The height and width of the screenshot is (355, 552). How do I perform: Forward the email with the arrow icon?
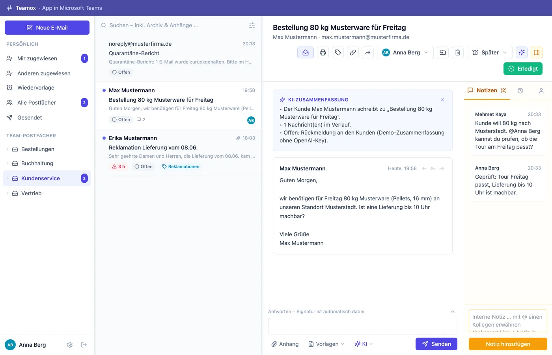[x=368, y=52]
